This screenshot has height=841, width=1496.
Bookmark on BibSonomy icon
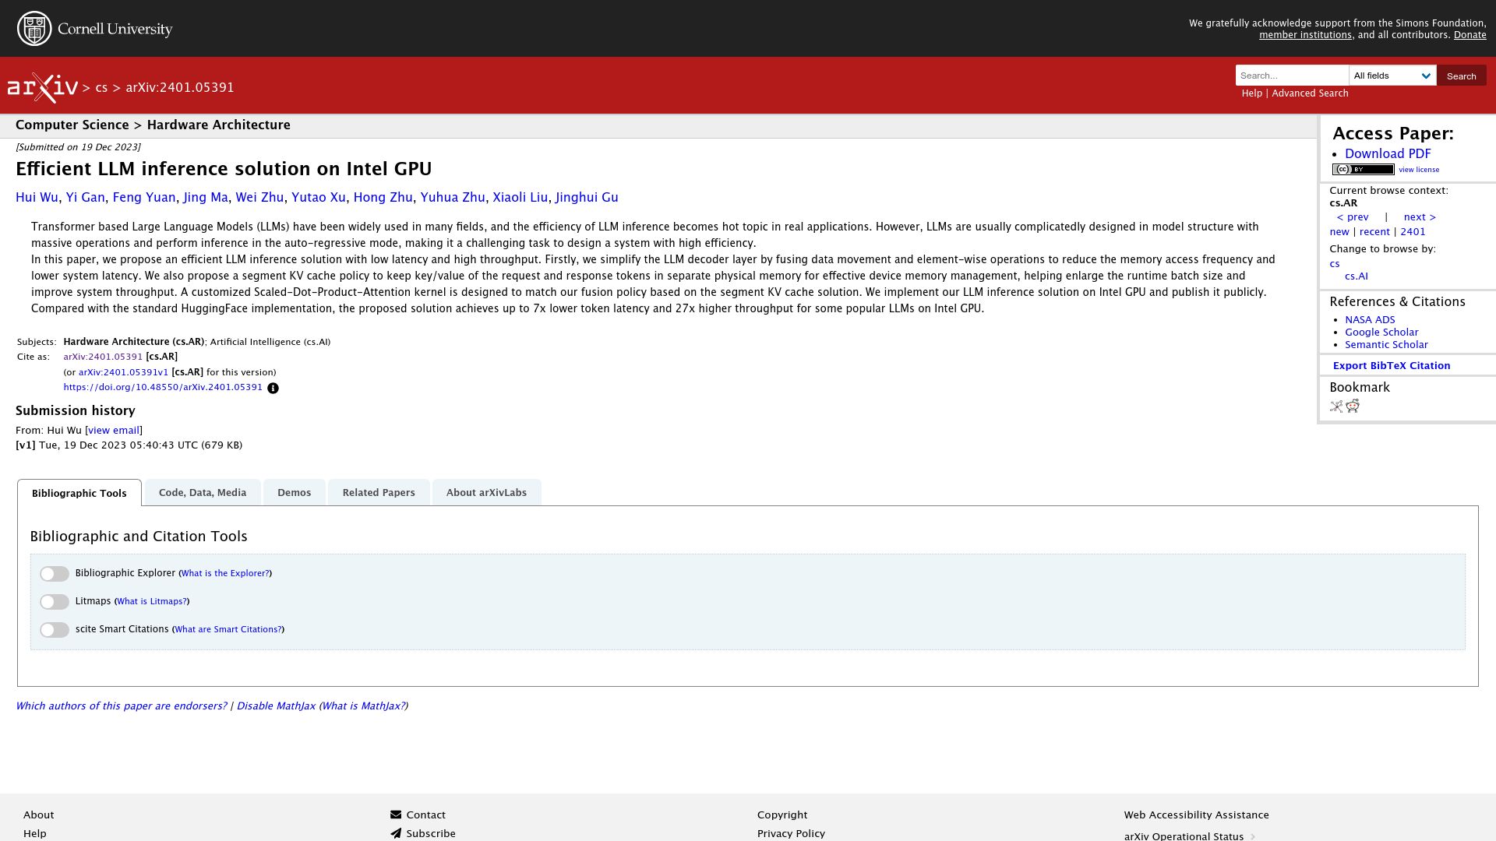pyautogui.click(x=1336, y=406)
